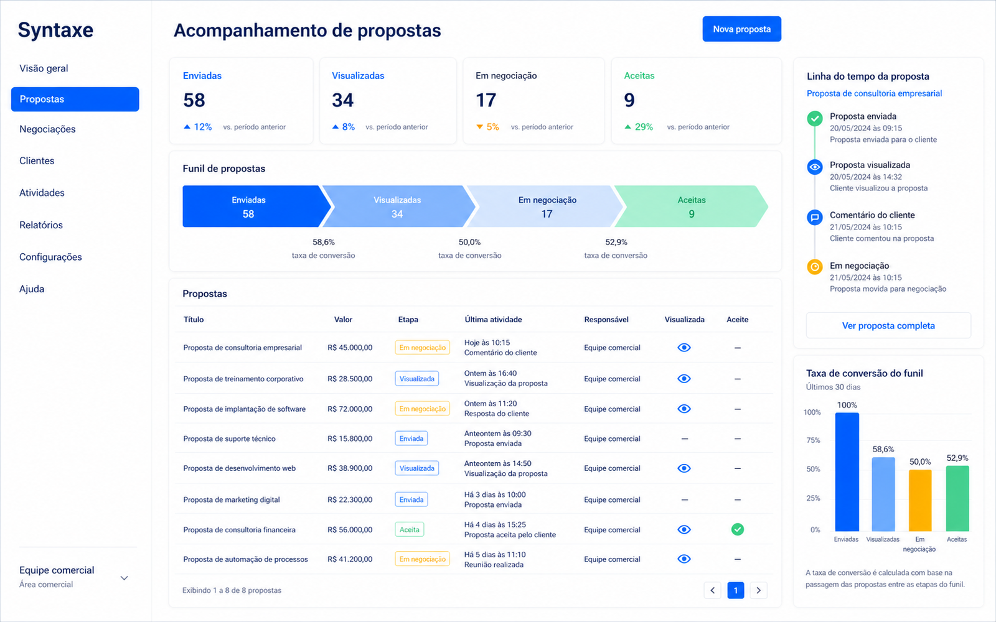Open Visão geral in sidebar

point(44,68)
